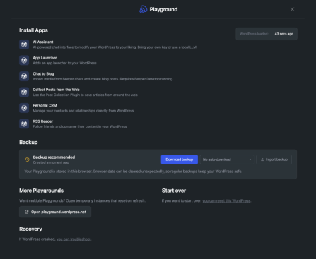This screenshot has width=316, height=259.
Task: Install the App Launcher app
Action: pyautogui.click(x=58, y=60)
